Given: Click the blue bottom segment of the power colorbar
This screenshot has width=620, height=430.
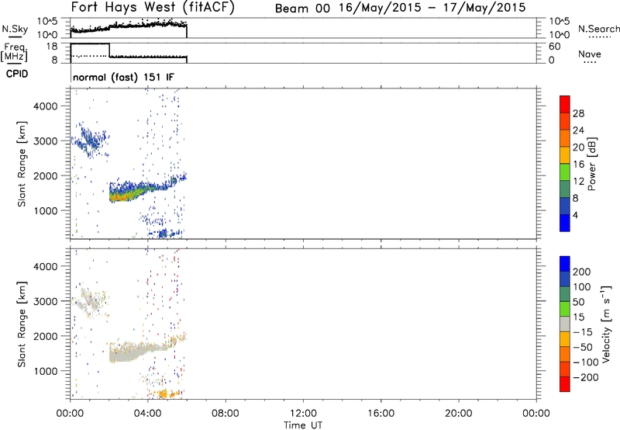Looking at the screenshot, I should [x=565, y=223].
